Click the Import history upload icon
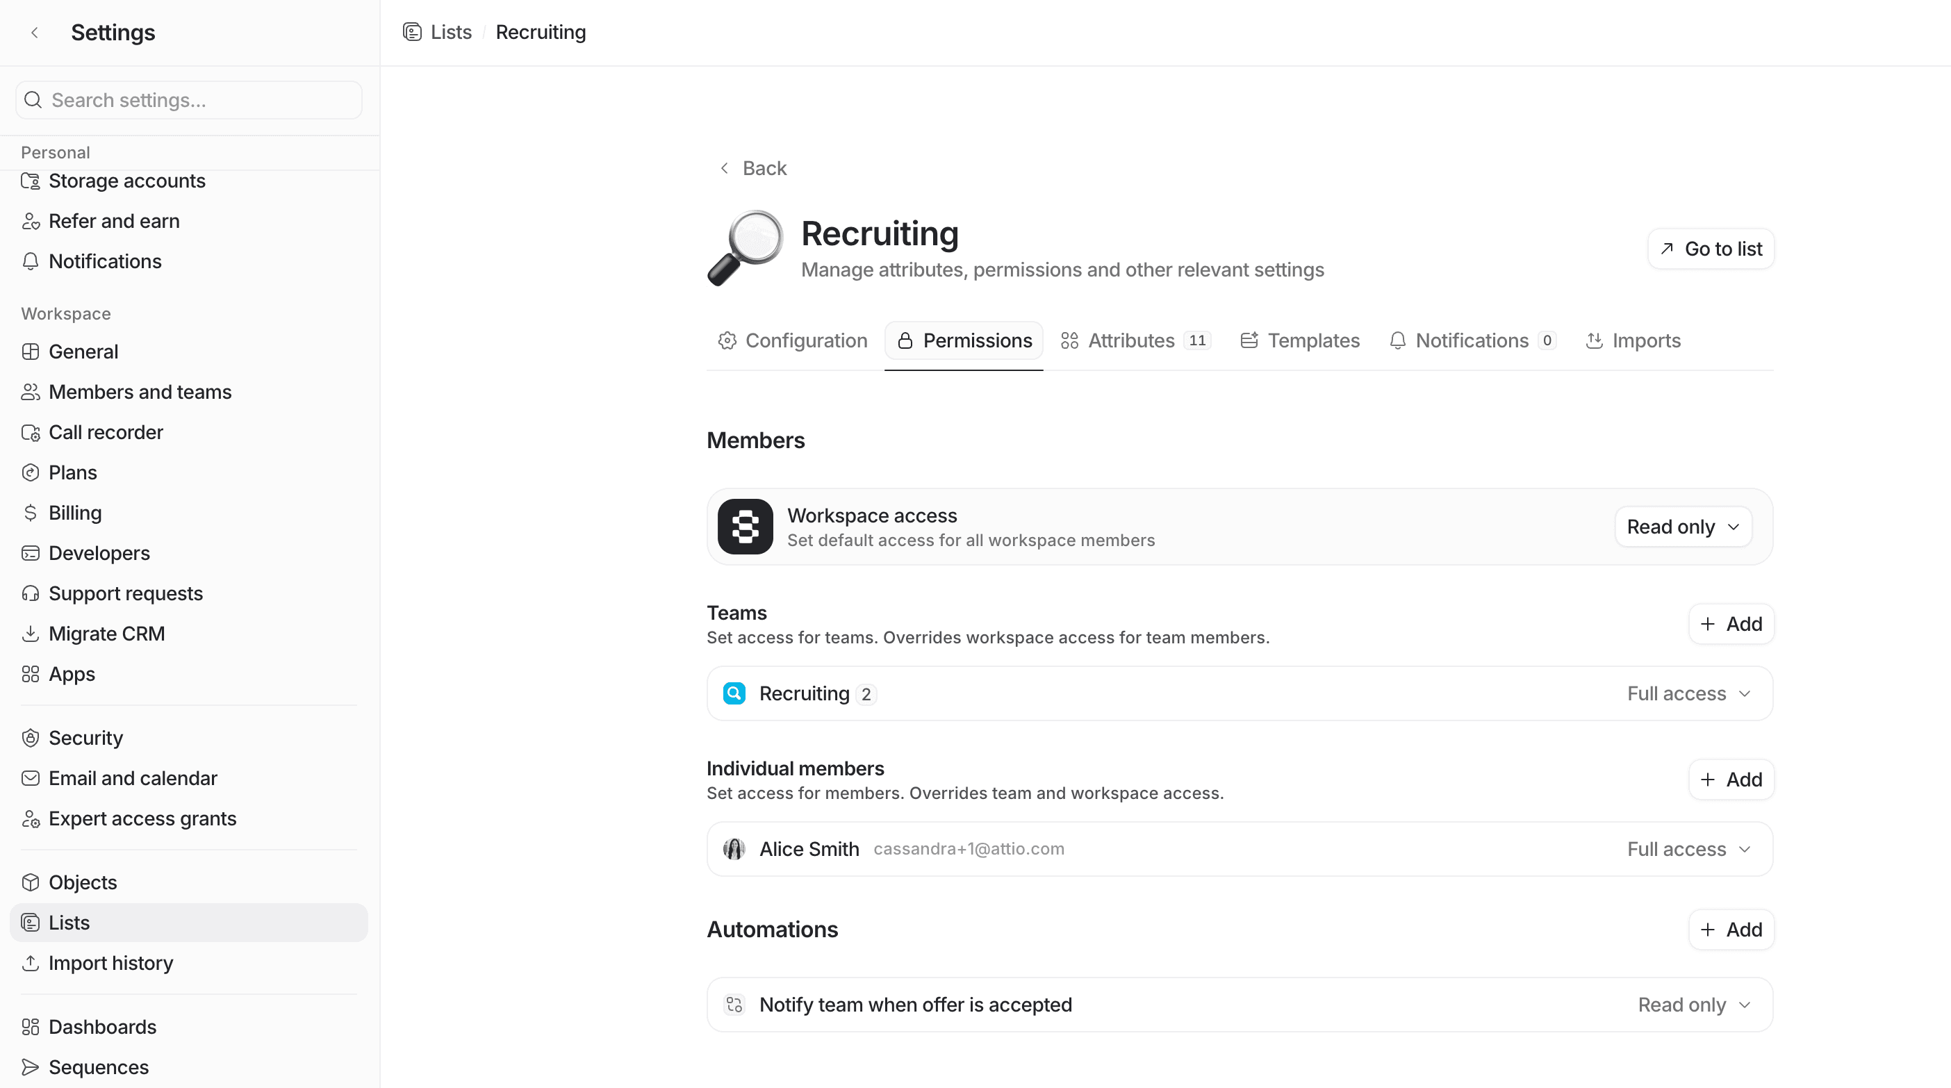1951x1088 pixels. (x=31, y=962)
